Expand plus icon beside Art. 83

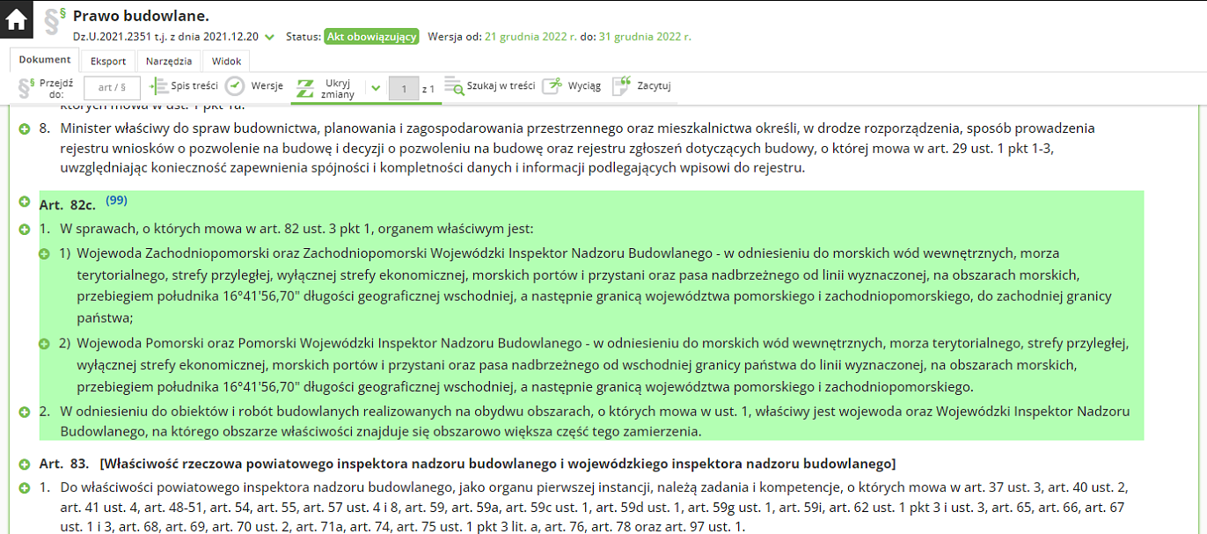click(x=25, y=464)
